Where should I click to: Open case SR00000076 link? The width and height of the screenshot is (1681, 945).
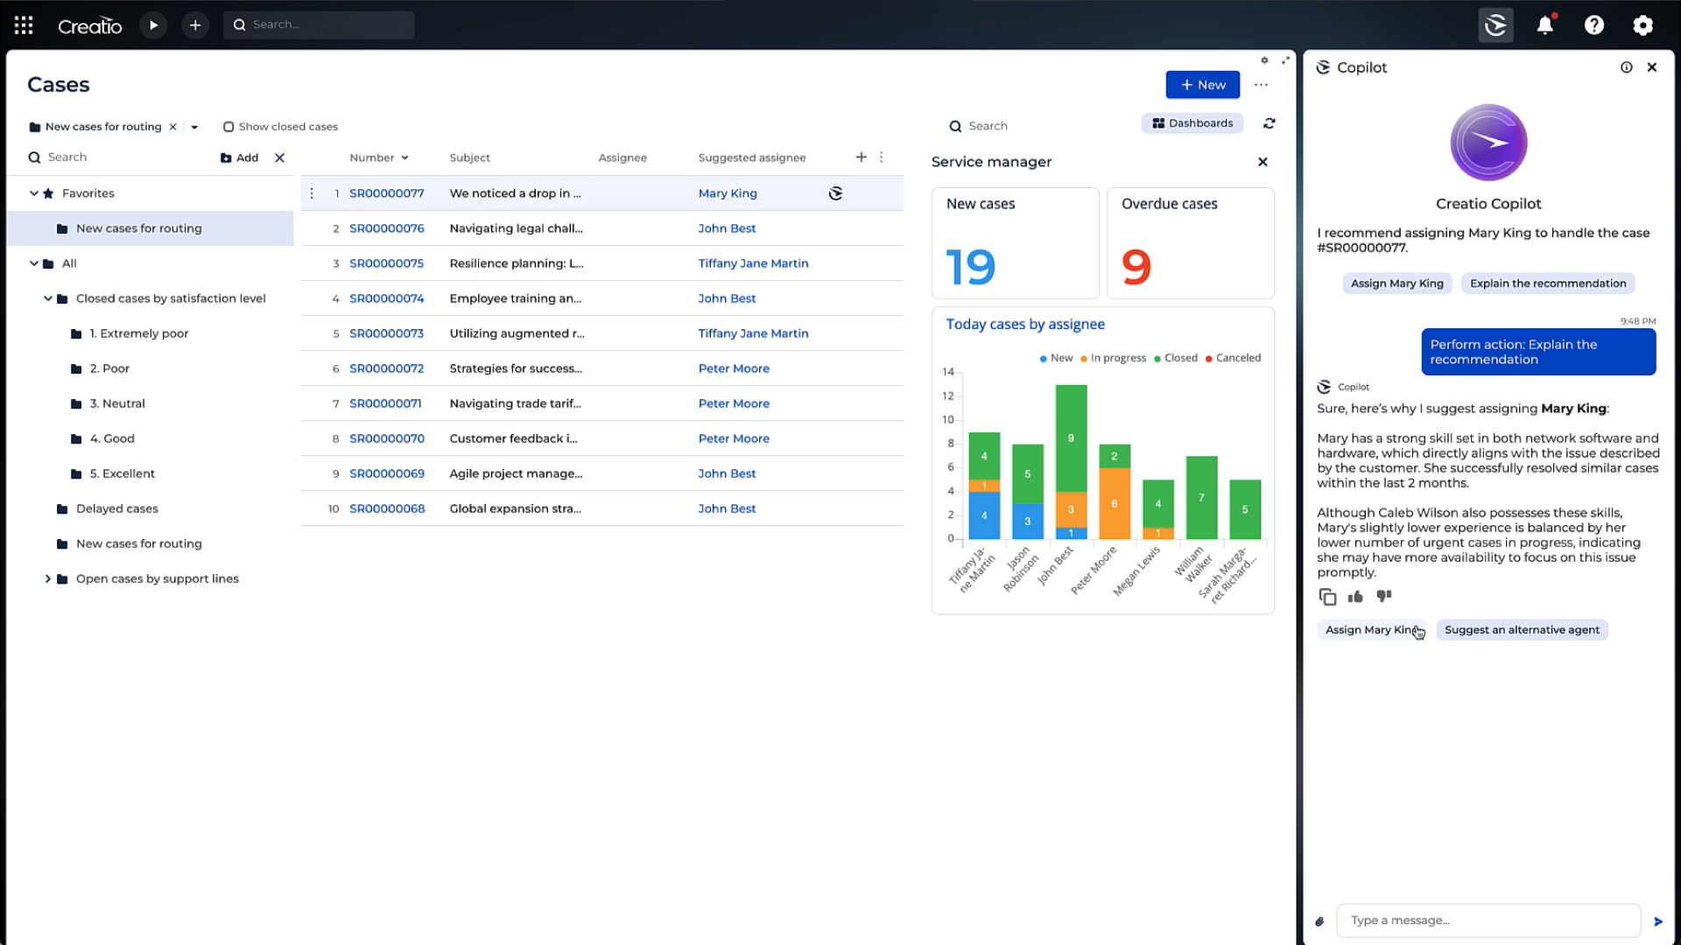click(386, 228)
